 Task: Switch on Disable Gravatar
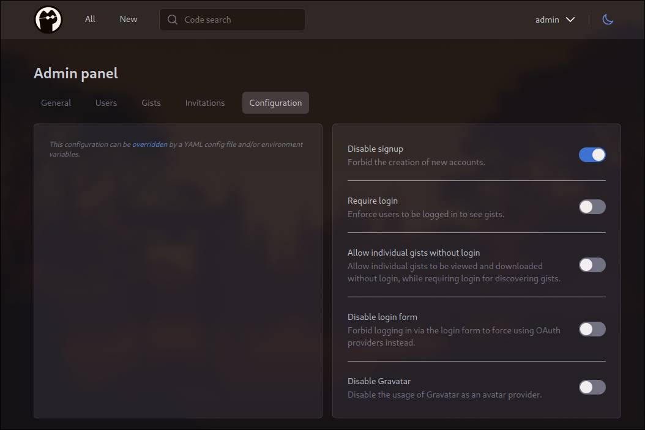point(592,387)
